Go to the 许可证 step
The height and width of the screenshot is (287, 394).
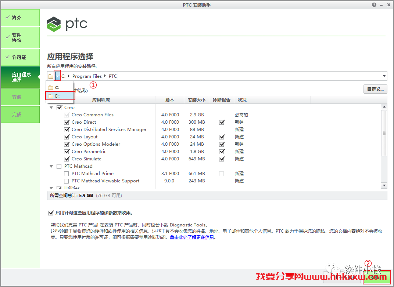(x=20, y=58)
